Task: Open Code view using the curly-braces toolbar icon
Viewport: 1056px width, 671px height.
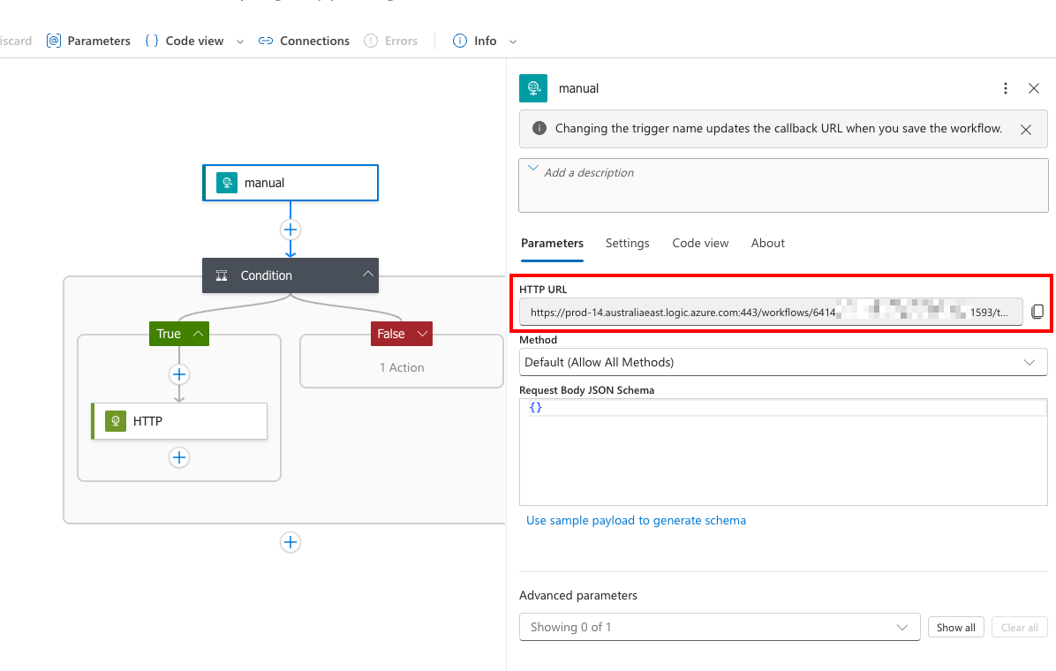Action: click(150, 41)
